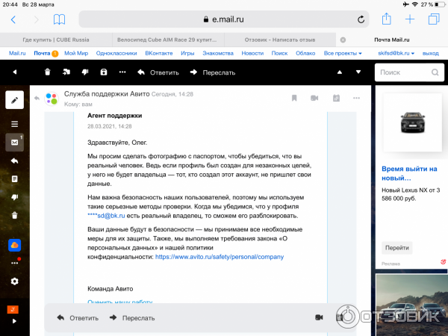The width and height of the screenshot is (448, 336).
Task: Mark the email as spam with thumbs-down icon
Action: tap(84, 72)
